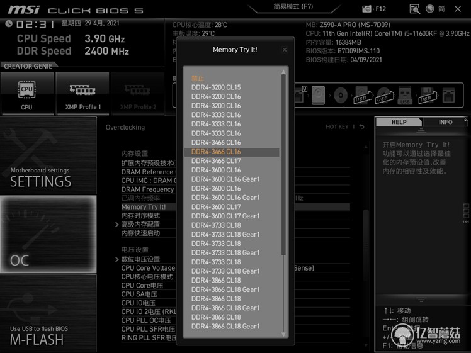Open the OC overclocking section
The width and height of the screenshot is (471, 353).
tap(48, 235)
